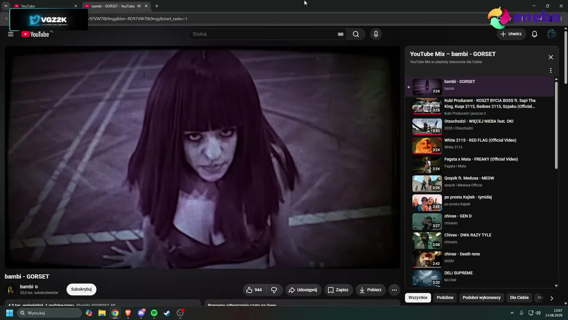Click the browser address bar URL
Screen dimensions: 568x320
[138, 19]
